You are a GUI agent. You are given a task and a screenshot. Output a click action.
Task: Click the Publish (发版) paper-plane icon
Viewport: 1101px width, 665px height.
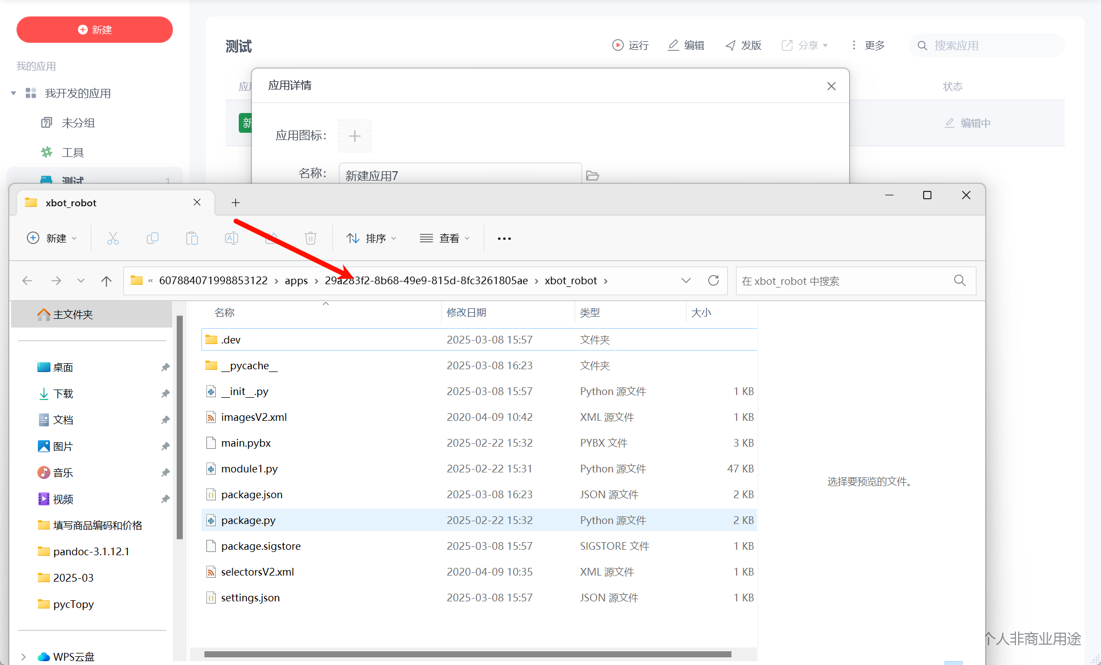click(731, 45)
